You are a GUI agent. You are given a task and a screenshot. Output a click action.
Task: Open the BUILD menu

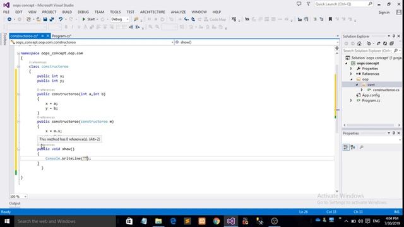[x=67, y=12]
